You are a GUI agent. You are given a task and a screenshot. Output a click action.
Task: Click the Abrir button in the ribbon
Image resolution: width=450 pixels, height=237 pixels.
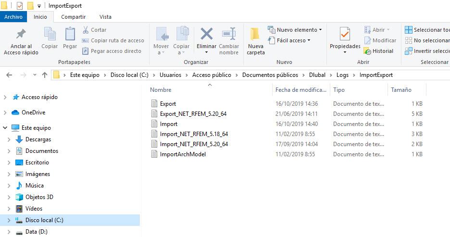(377, 30)
